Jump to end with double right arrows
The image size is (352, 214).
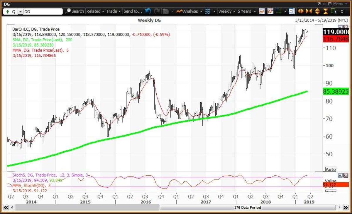click(346, 207)
